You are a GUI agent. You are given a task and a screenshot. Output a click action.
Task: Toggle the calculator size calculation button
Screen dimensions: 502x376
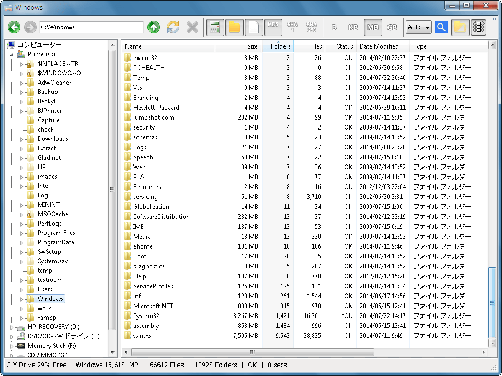click(215, 27)
